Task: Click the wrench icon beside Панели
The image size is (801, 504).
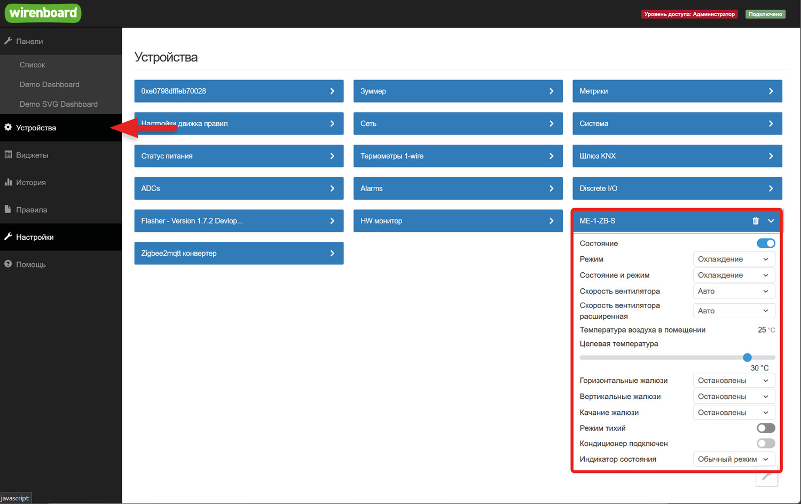Action: [8, 41]
